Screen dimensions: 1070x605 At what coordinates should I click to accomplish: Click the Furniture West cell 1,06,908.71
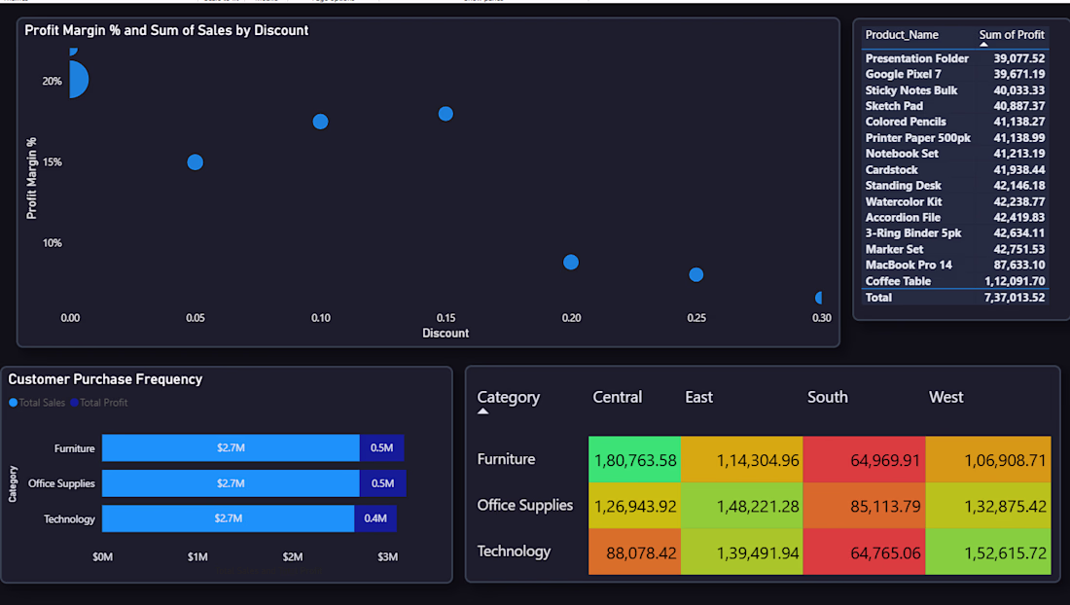click(x=988, y=460)
